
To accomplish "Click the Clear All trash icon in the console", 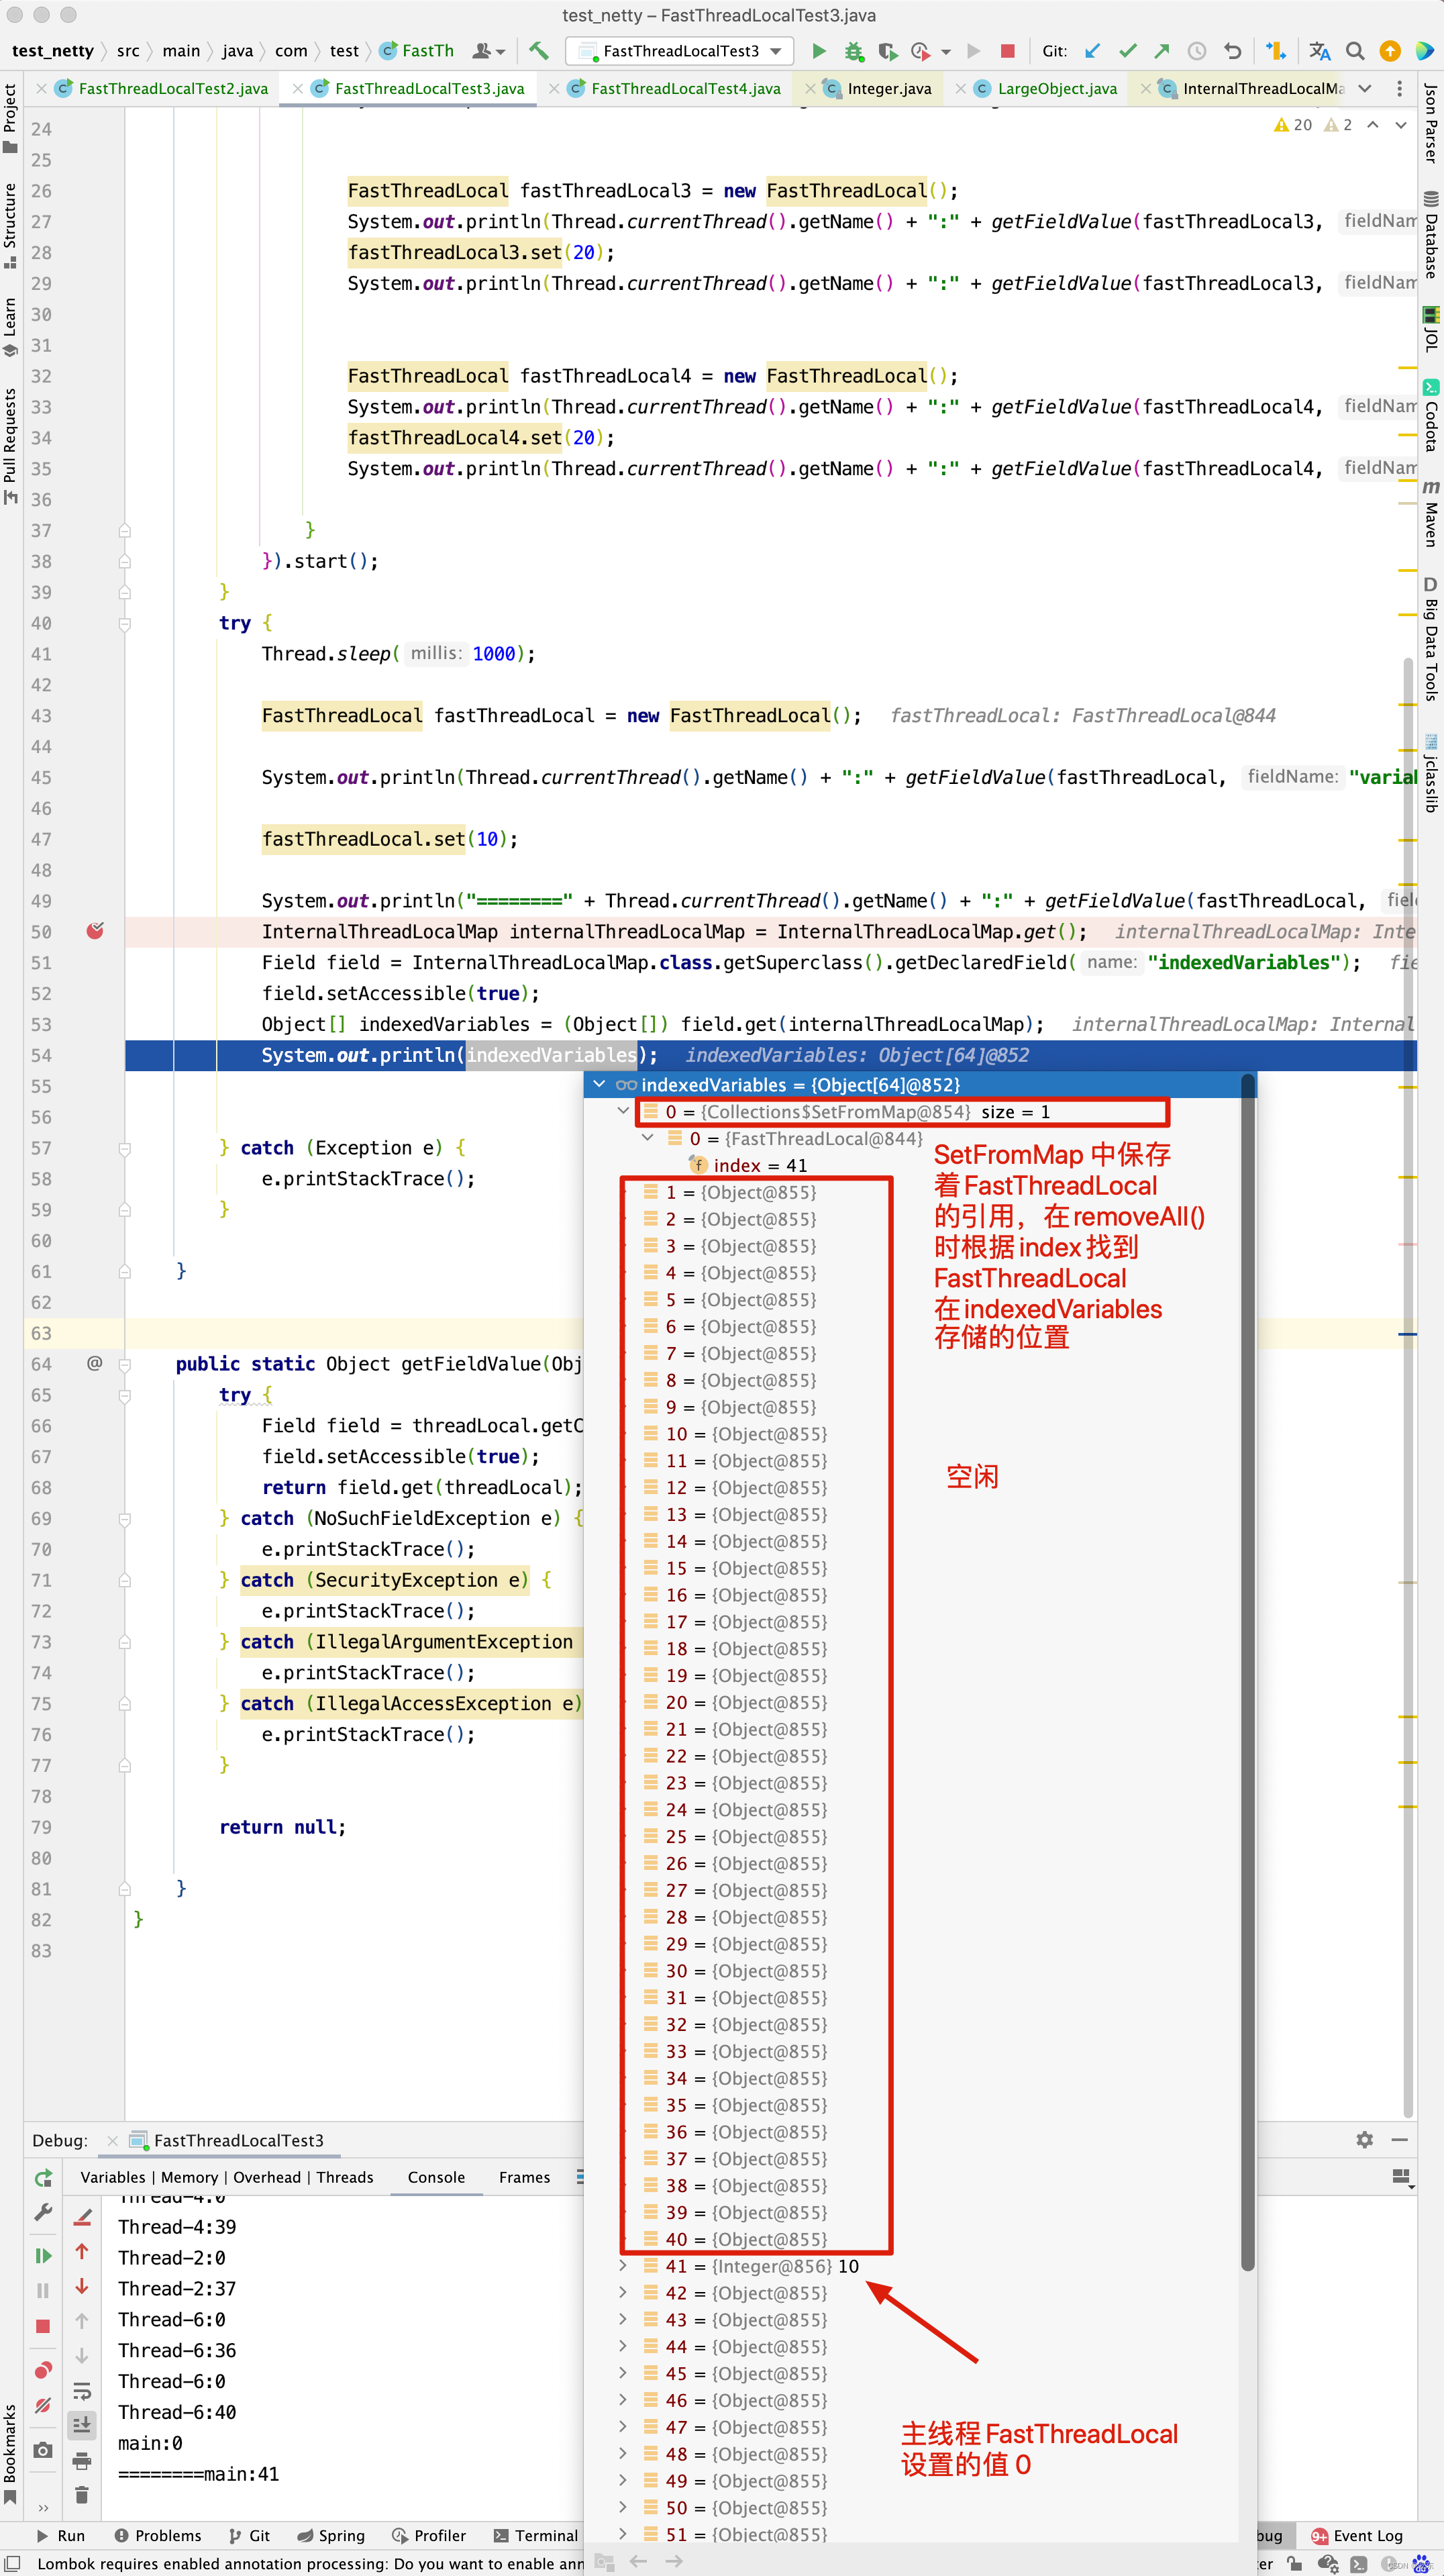I will (82, 2495).
